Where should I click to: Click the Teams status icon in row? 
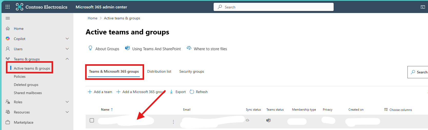pos(268,120)
